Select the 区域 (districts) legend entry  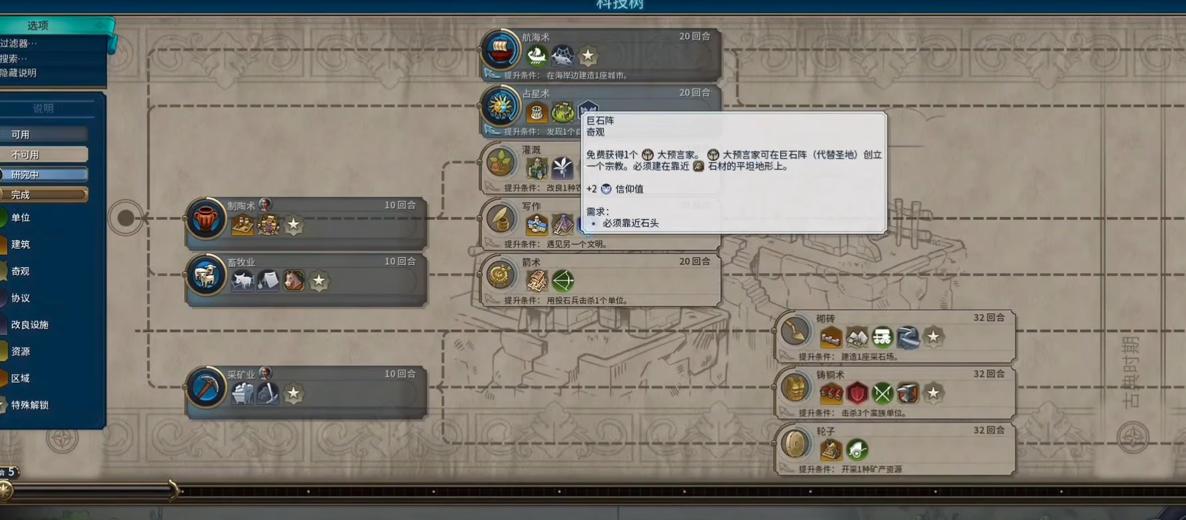coord(20,378)
